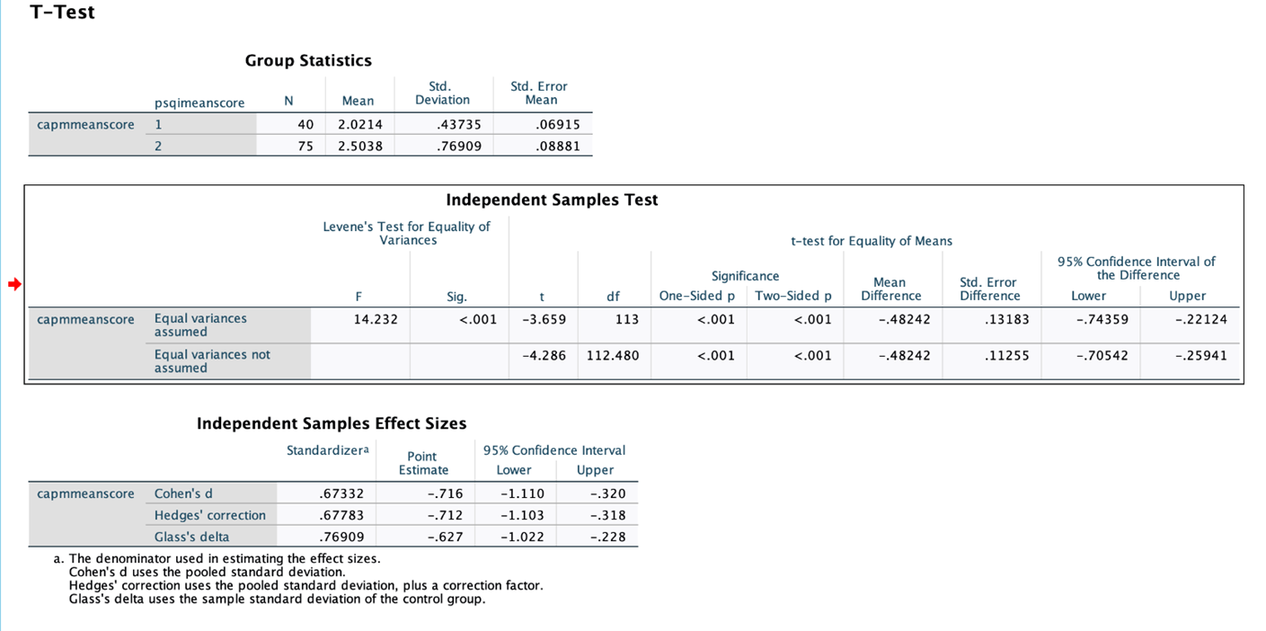Select the Cohen's d row label
Viewport: 1266px width, 631px height.
pos(183,493)
